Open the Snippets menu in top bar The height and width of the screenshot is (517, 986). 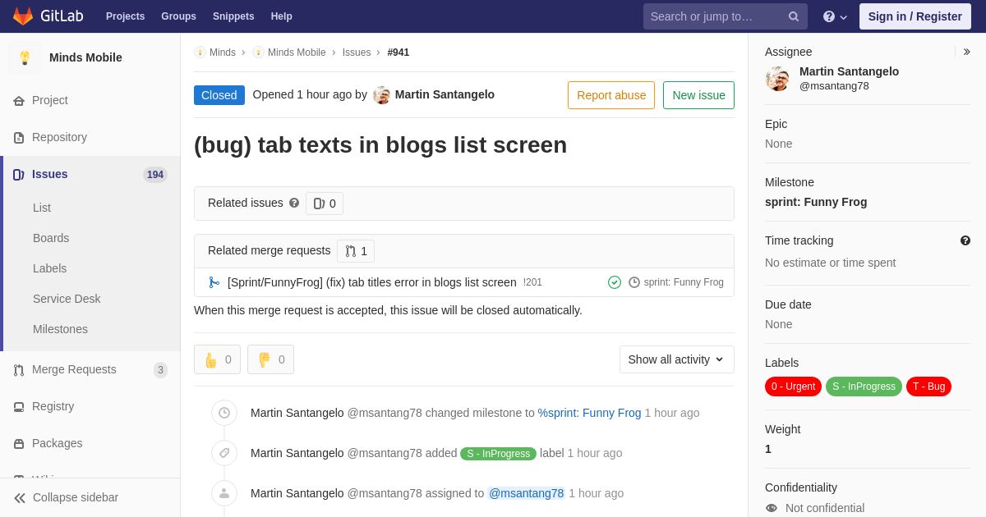click(x=233, y=16)
